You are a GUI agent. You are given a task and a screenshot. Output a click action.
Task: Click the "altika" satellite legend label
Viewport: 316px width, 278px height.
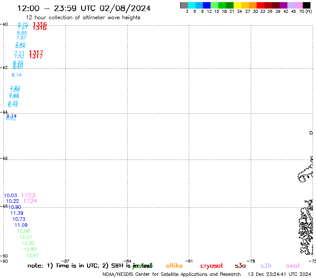(174, 266)
